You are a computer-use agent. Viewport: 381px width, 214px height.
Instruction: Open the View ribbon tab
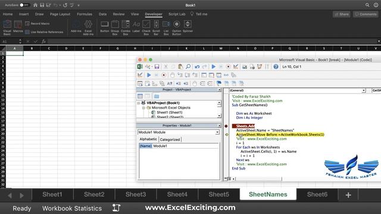click(135, 14)
